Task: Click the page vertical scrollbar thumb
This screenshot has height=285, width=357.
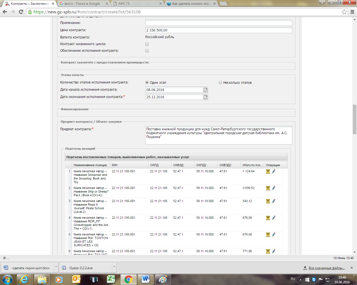Action: (354, 119)
